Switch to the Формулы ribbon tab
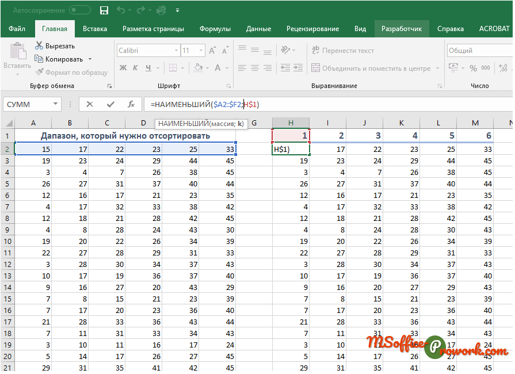Screen dimensions: 515x374 [x=215, y=29]
